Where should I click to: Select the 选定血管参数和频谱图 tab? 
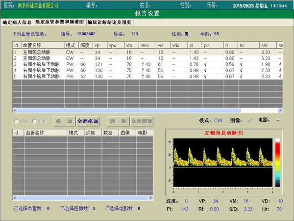coord(59,23)
